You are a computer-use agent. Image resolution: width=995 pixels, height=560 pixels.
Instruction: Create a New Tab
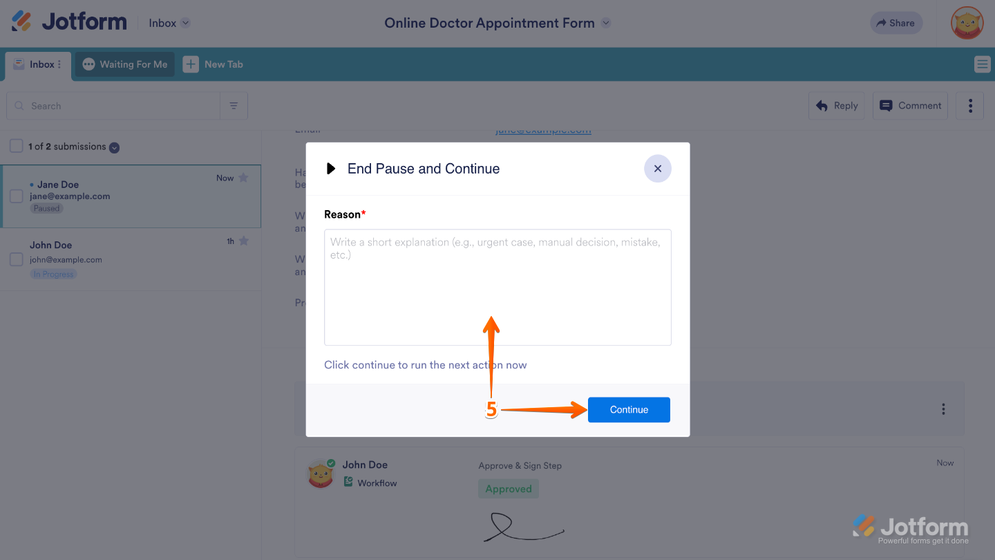pos(213,64)
